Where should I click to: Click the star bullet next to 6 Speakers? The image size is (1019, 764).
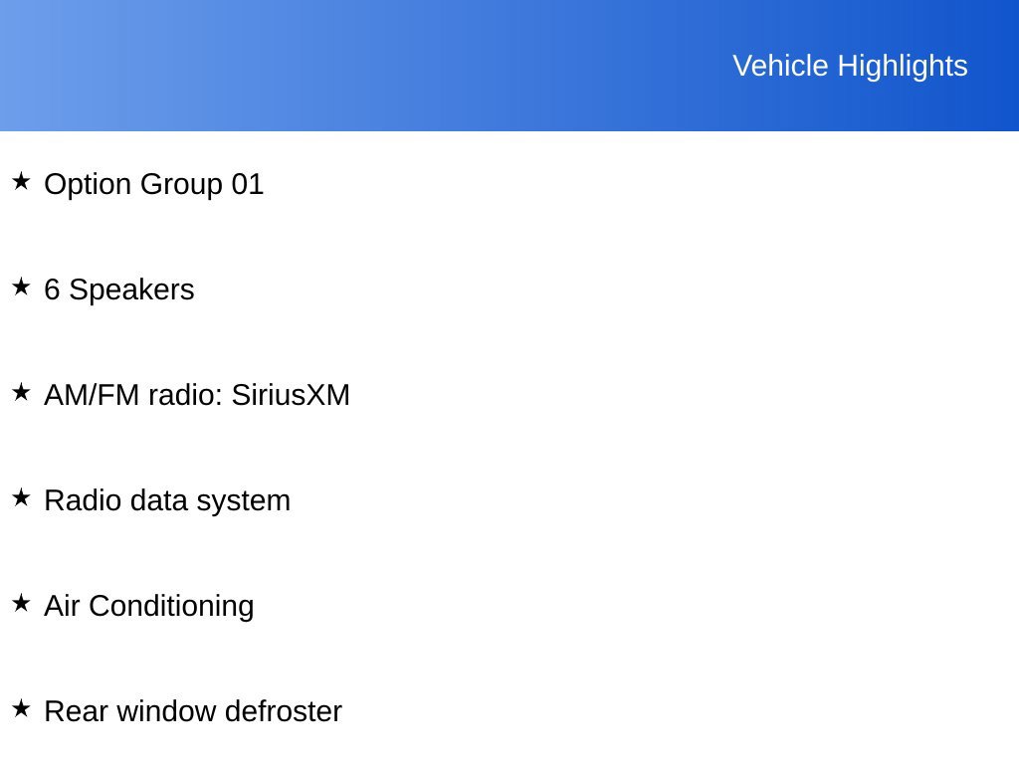pos(21,286)
